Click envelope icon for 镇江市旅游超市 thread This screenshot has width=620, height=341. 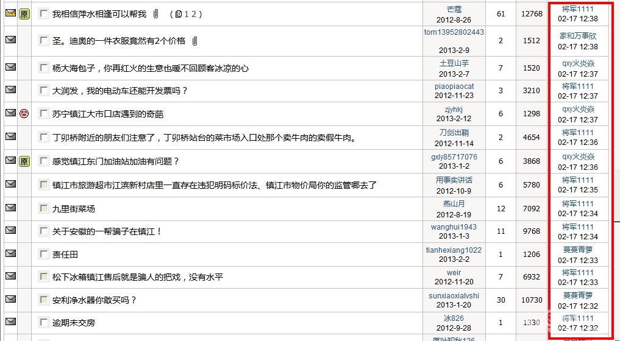(x=11, y=184)
